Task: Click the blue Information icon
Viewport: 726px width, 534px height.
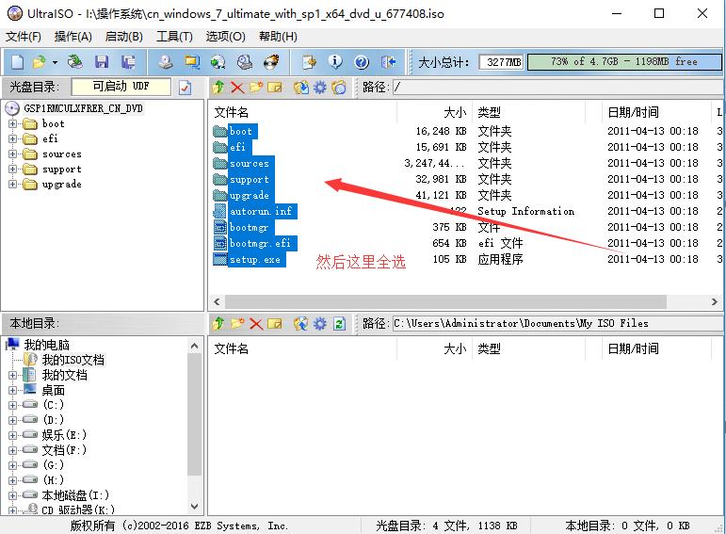Action: (x=335, y=61)
